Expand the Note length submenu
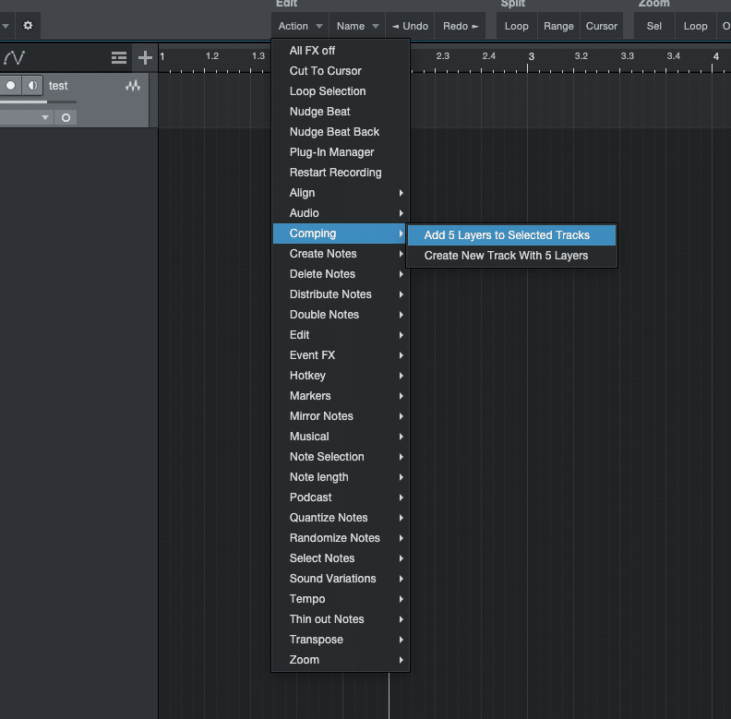This screenshot has height=719, width=731. pos(341,477)
